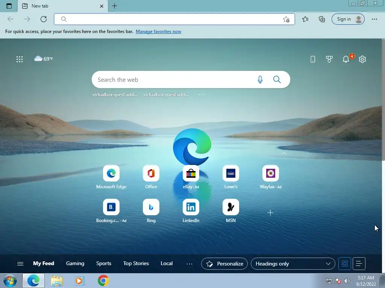Open page settings gear icon
The width and height of the screenshot is (385, 288).
(362, 59)
